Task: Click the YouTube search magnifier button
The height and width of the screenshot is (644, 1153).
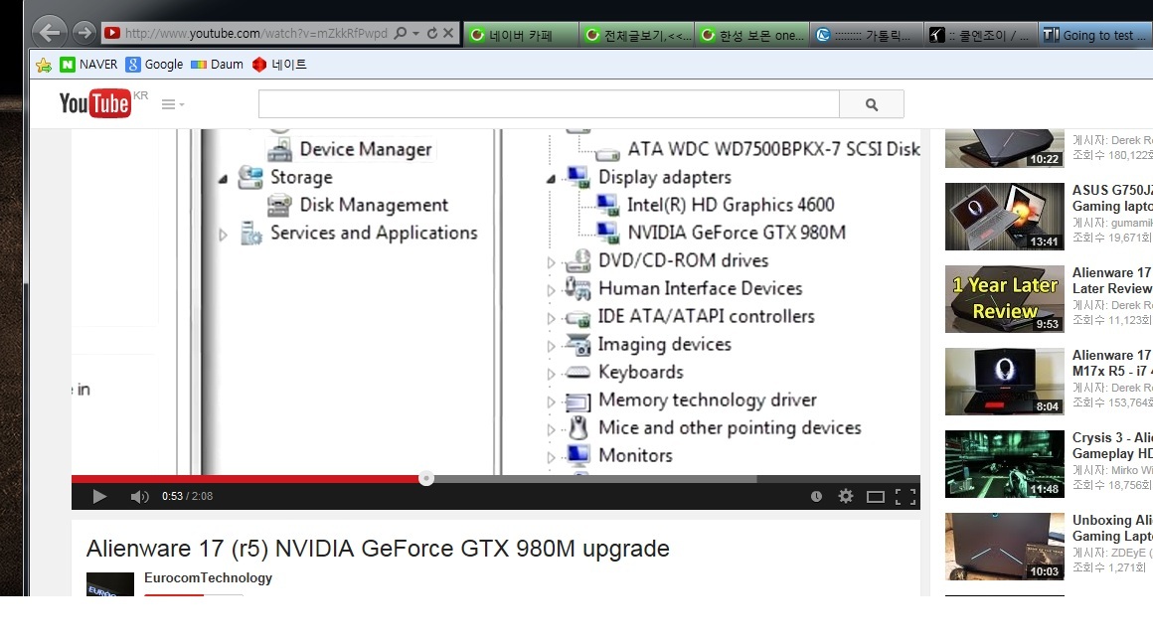Action: pyautogui.click(x=872, y=103)
